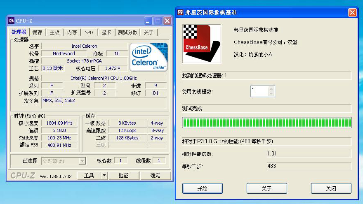Expand the 处理器 #1 selection dropdown
Screen dimensions: 363x204
82,161
